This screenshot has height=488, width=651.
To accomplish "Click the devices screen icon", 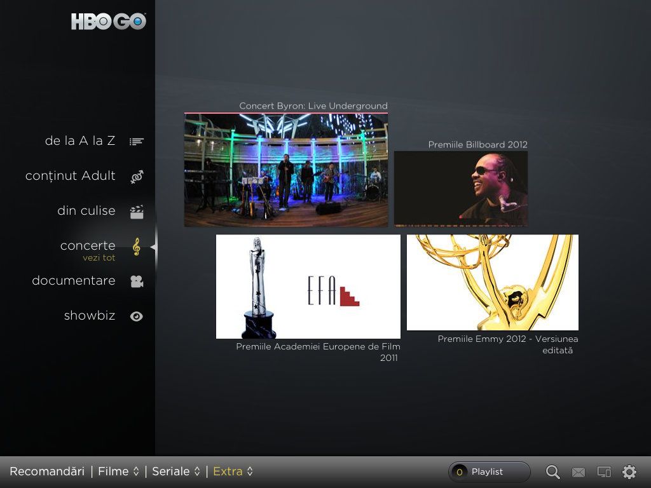I will coord(604,472).
